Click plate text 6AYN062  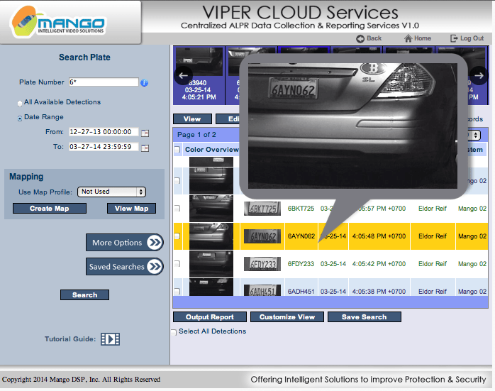coord(301,236)
